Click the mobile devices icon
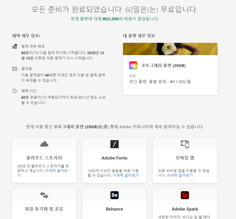The width and height of the screenshot is (236, 219). pyautogui.click(x=185, y=144)
